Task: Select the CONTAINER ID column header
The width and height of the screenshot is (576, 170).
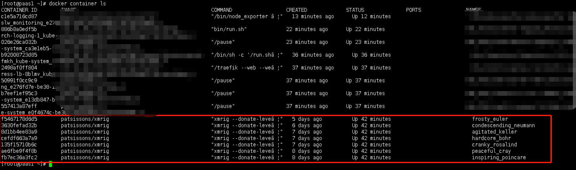Action: coord(19,10)
